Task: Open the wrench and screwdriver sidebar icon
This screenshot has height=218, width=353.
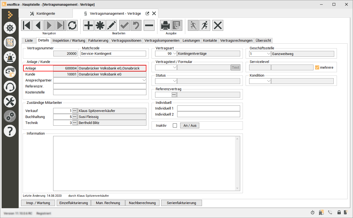Action: [x=10, y=102]
